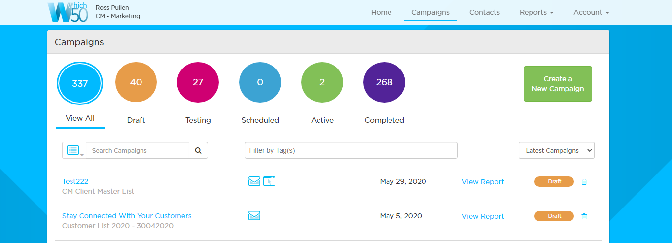Click the search magnifier icon button
The image size is (672, 243).
(198, 151)
